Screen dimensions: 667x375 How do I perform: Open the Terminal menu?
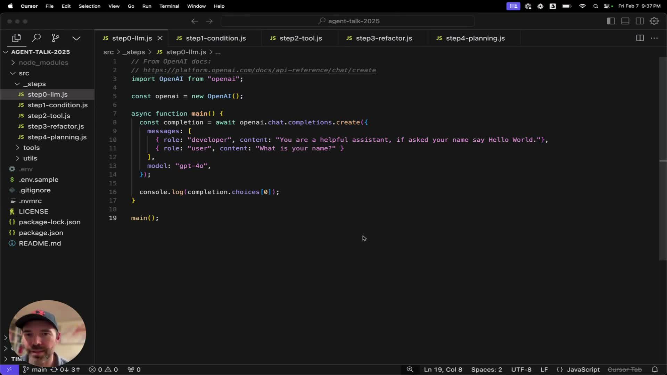click(x=169, y=6)
